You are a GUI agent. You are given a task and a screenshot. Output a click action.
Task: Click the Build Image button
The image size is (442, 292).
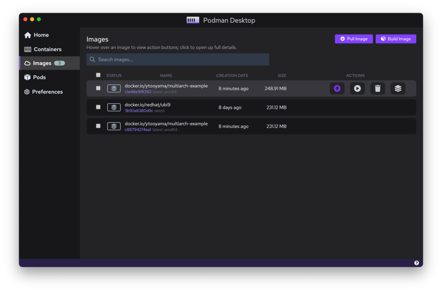(396, 39)
